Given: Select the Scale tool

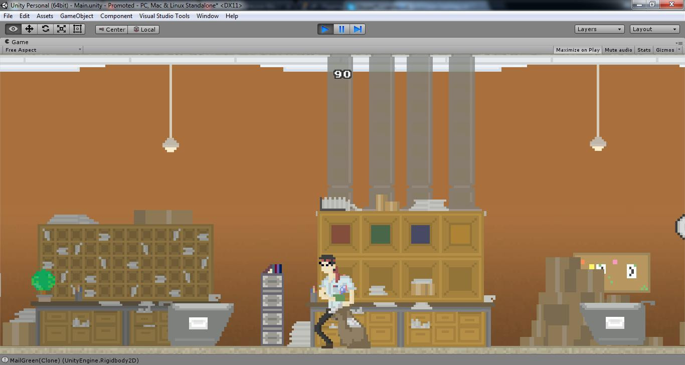Looking at the screenshot, I should tap(61, 29).
